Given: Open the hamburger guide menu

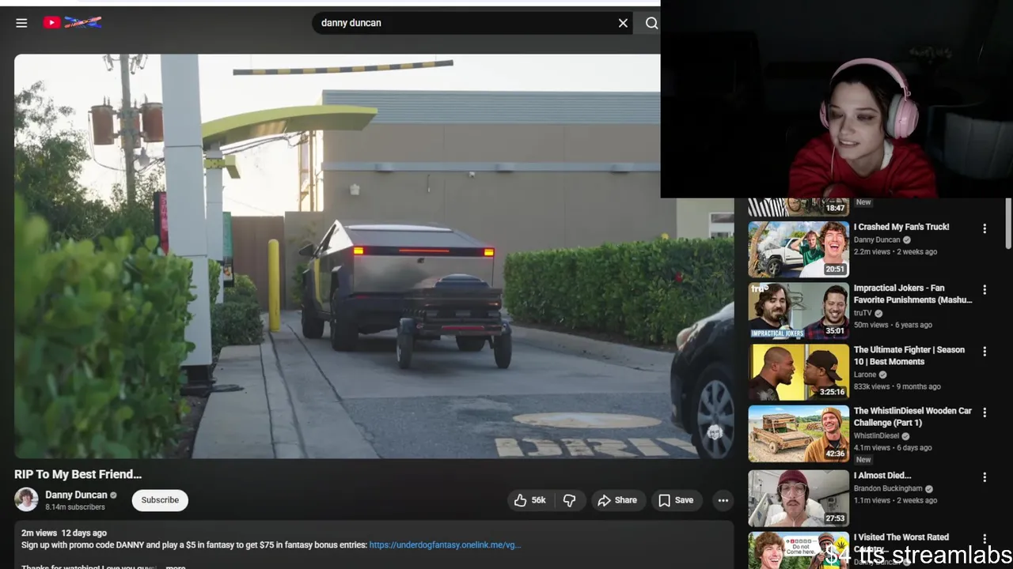Looking at the screenshot, I should 21,23.
